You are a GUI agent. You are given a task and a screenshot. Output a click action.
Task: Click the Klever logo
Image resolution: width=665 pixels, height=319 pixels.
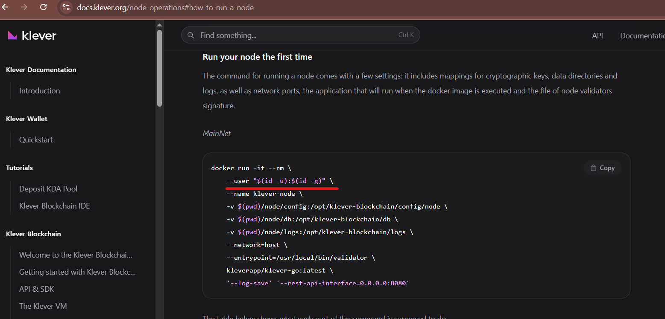point(32,35)
